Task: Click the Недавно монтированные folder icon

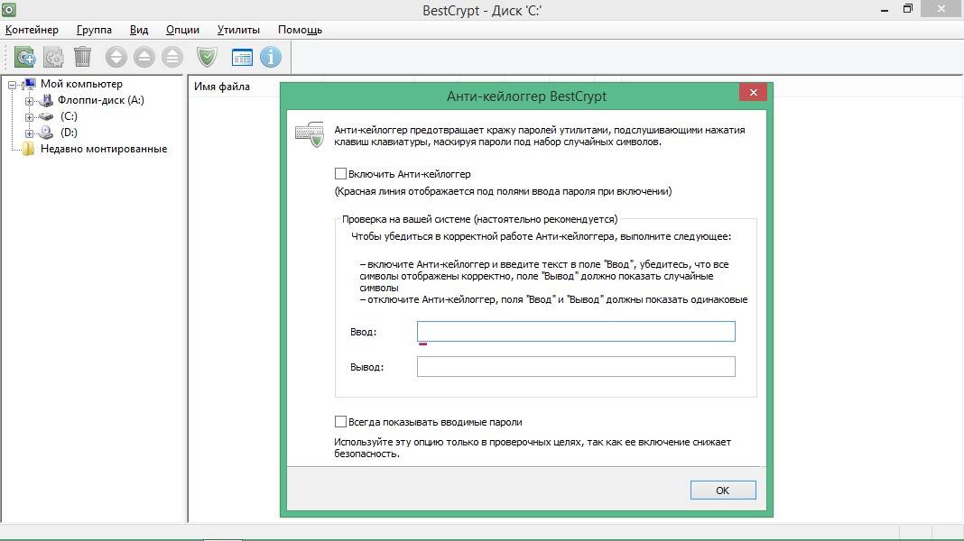Action: coord(29,149)
